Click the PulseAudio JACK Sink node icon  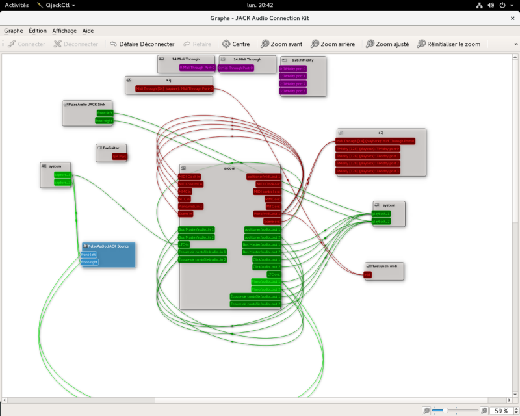click(x=66, y=104)
